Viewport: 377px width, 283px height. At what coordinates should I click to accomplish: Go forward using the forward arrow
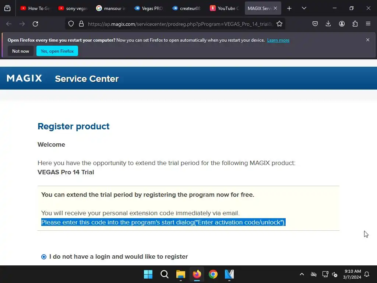[22, 24]
